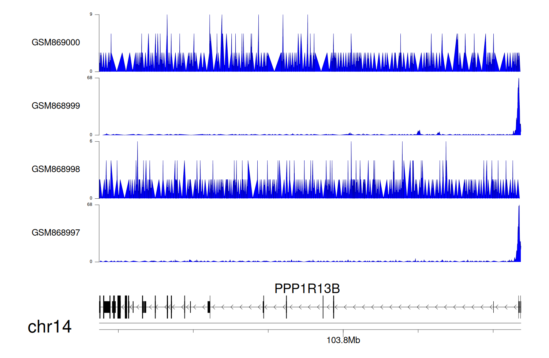The width and height of the screenshot is (549, 358).
Task: Click the chr14 chromosome label
Action: [49, 327]
